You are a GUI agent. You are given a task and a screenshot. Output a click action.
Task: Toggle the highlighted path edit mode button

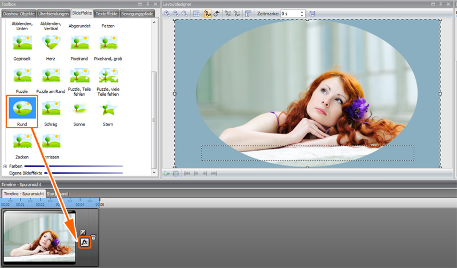click(207, 14)
